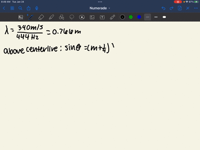Select the Shapes tool

[62, 17]
